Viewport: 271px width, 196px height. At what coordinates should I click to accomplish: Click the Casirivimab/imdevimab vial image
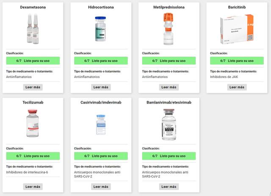click(101, 124)
